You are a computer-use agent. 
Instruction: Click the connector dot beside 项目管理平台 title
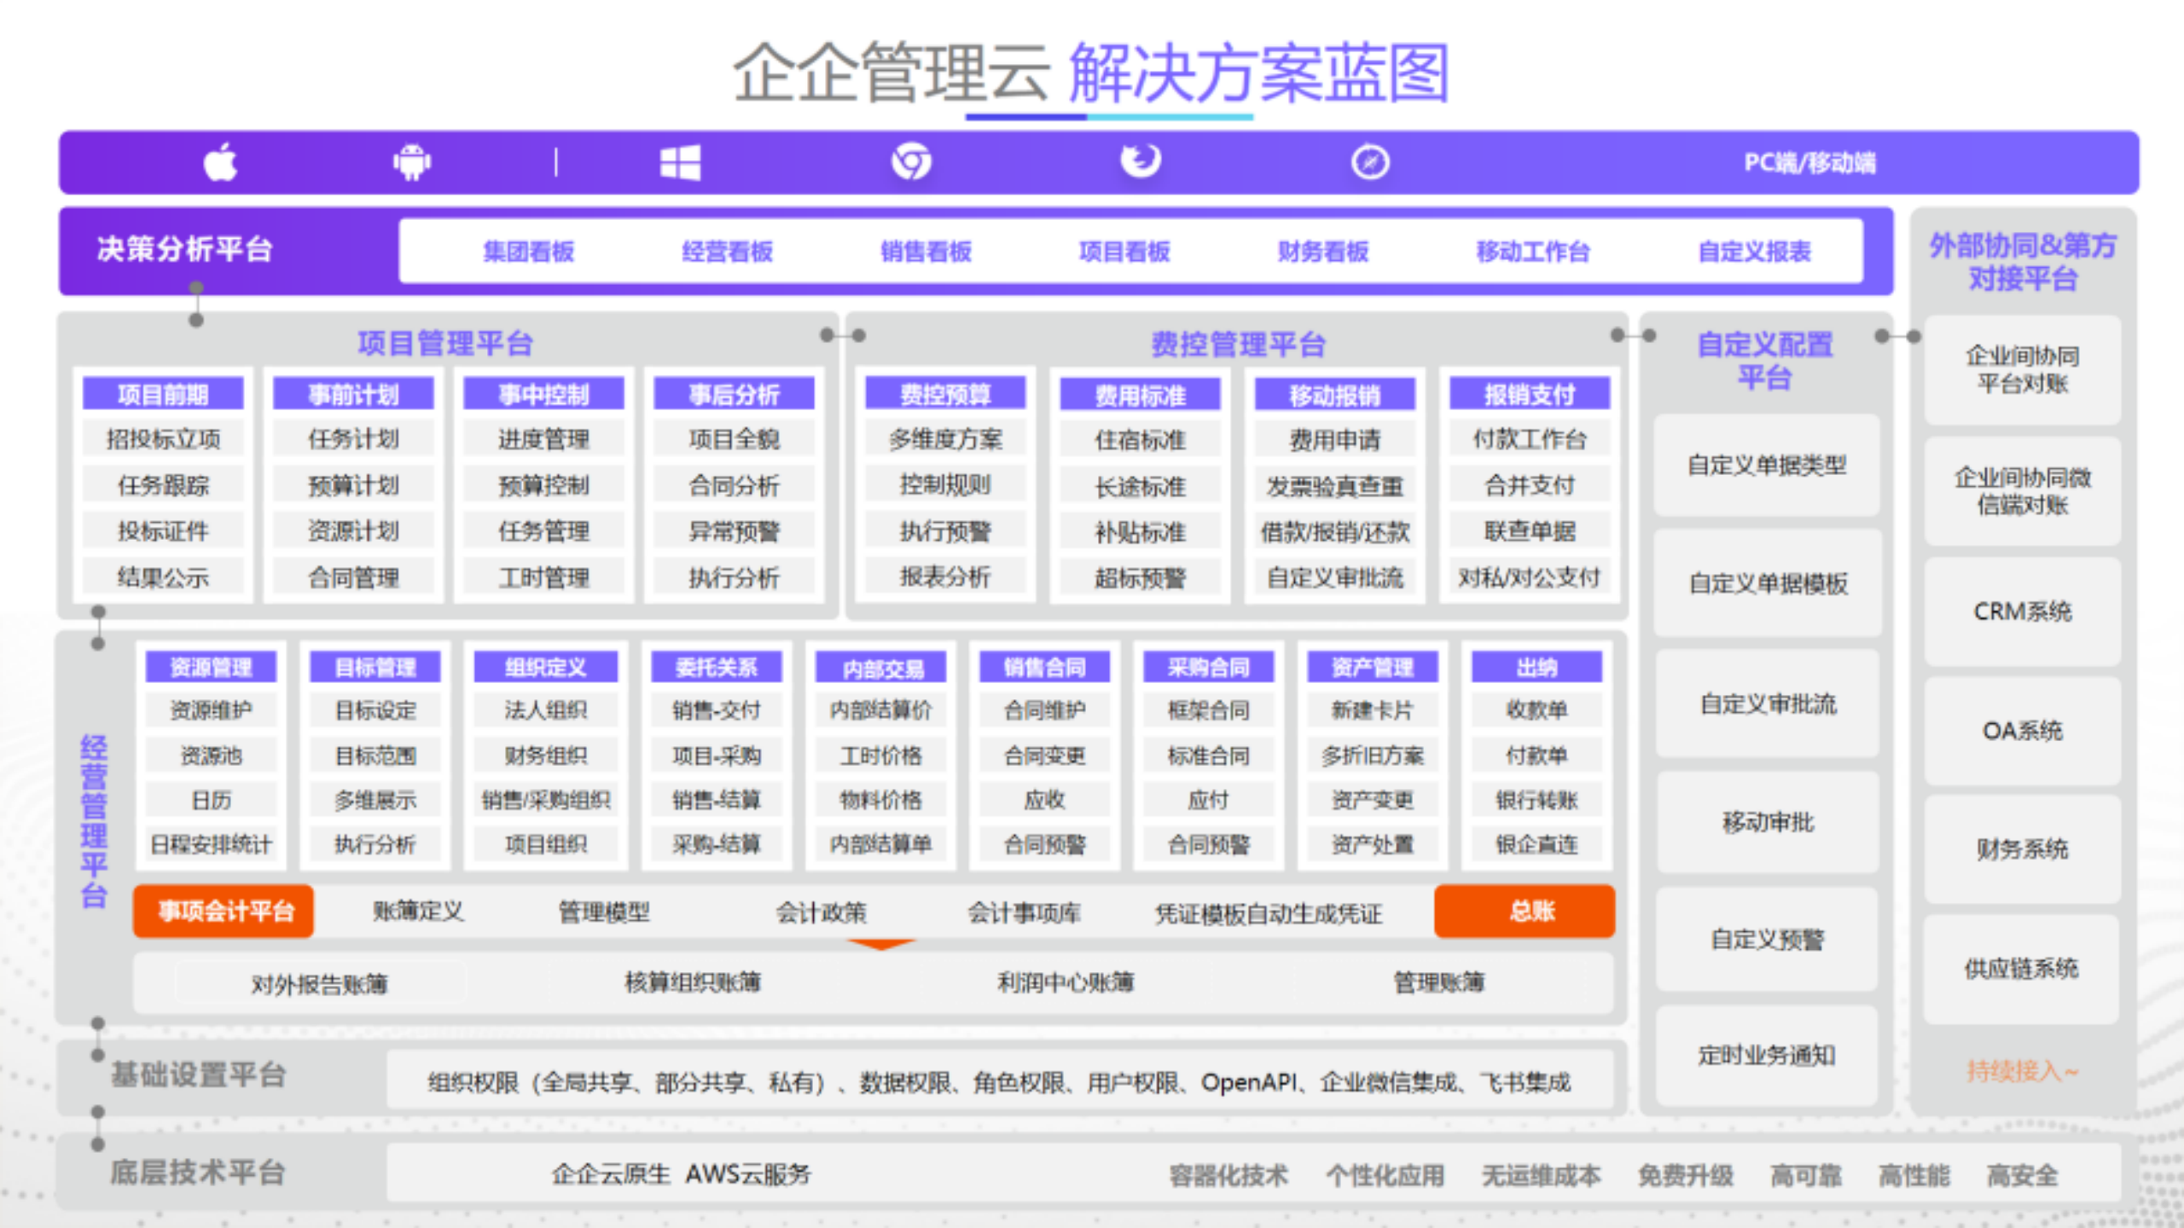[x=827, y=335]
